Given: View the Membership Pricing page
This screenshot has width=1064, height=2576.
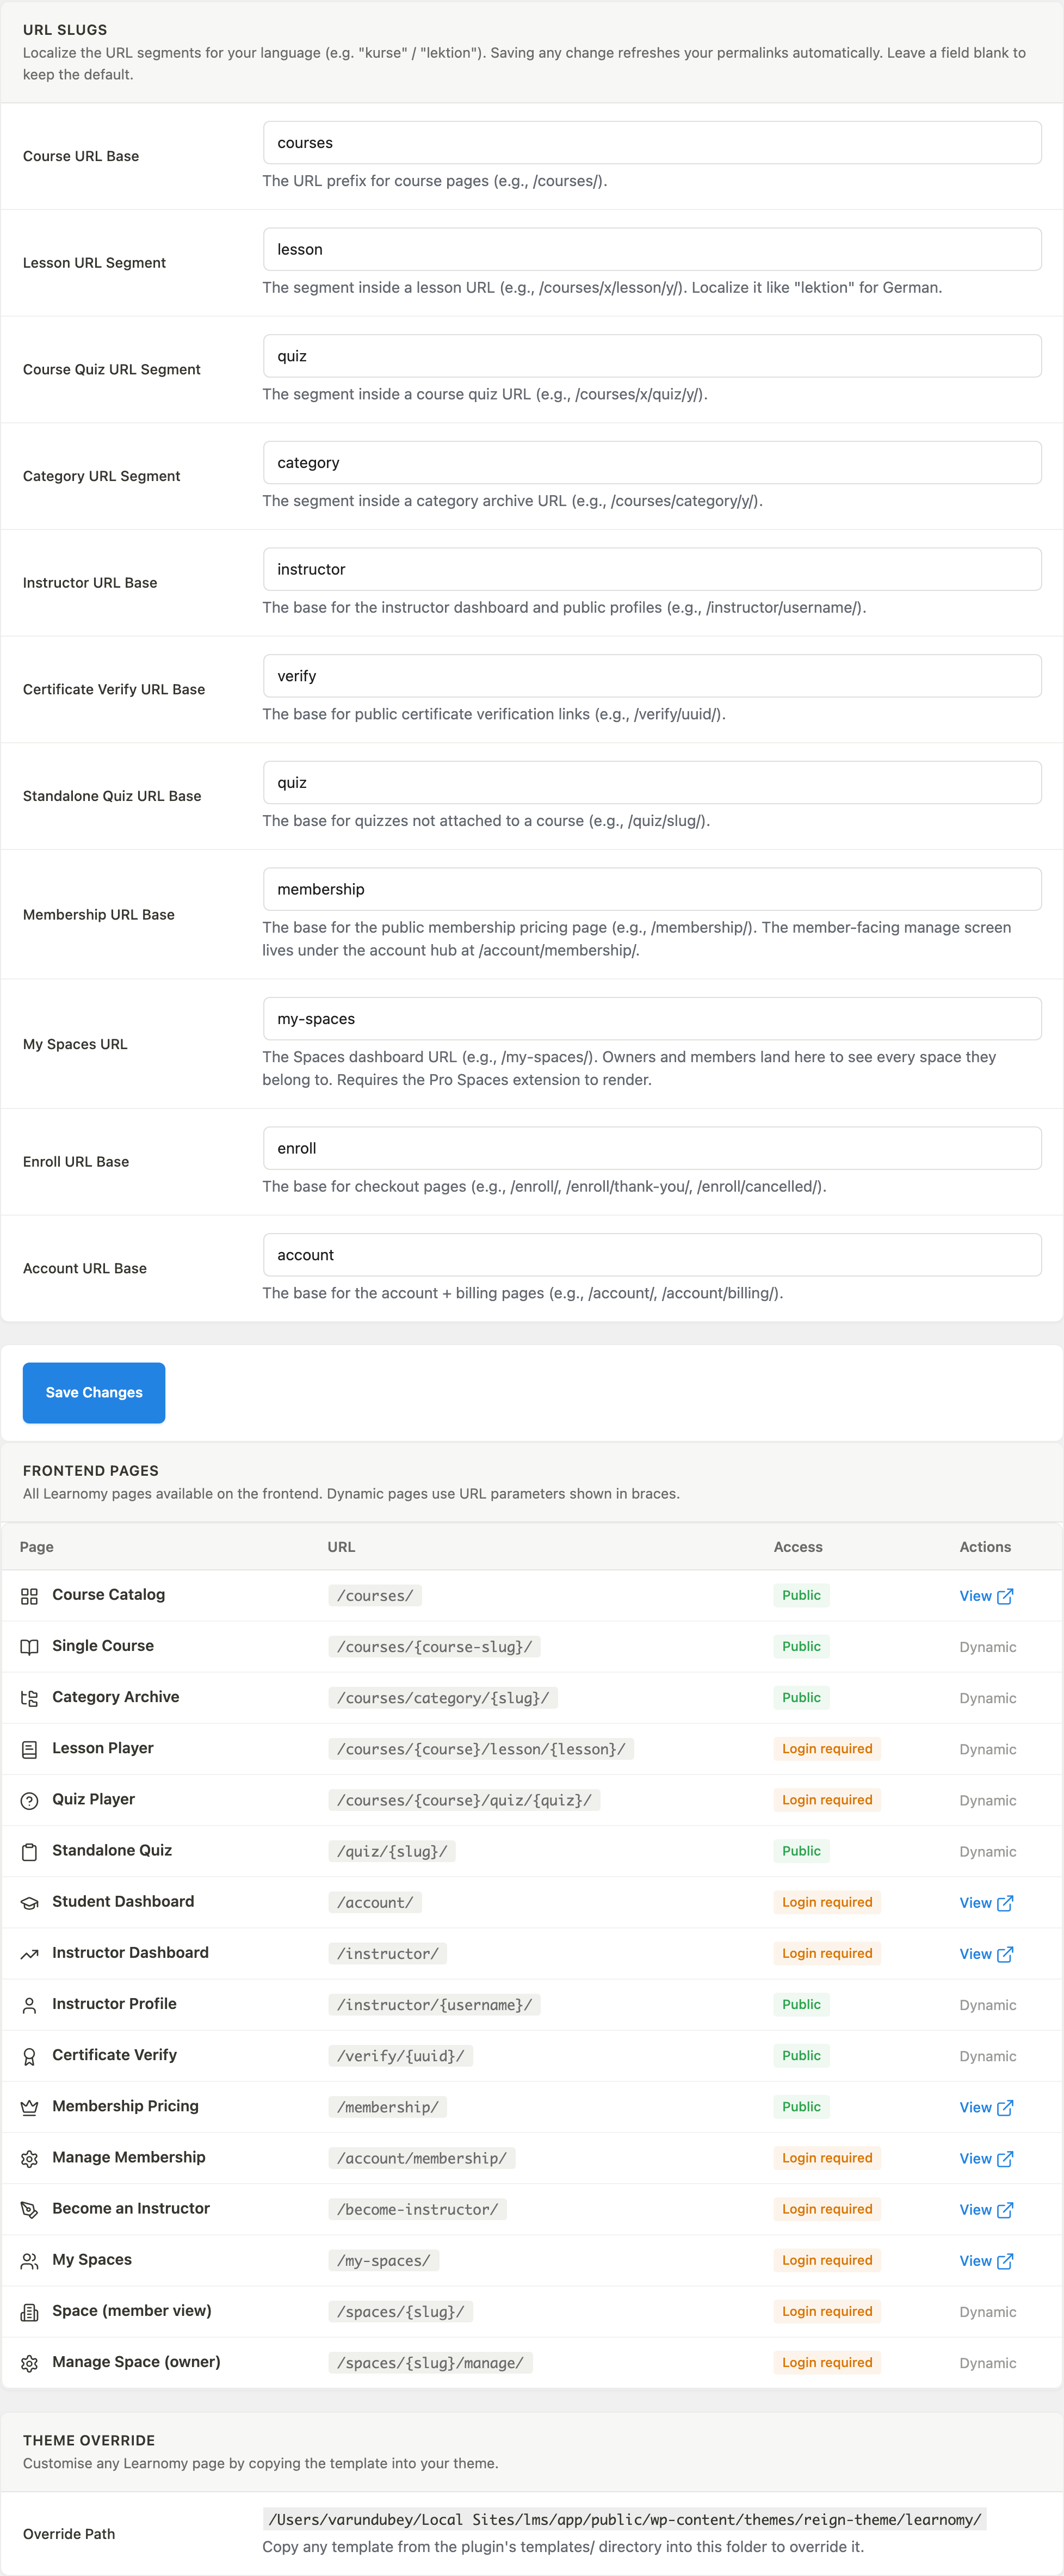Looking at the screenshot, I should point(986,2107).
